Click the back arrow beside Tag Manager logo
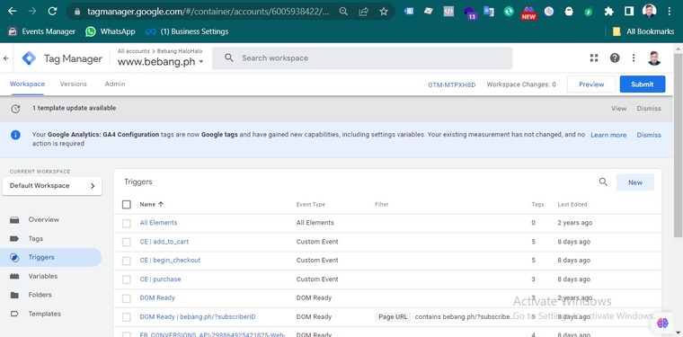The height and width of the screenshot is (337, 683). (x=6, y=58)
